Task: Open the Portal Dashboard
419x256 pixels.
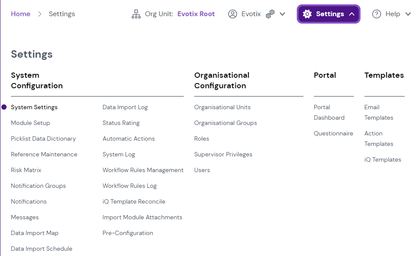Action: pos(329,112)
